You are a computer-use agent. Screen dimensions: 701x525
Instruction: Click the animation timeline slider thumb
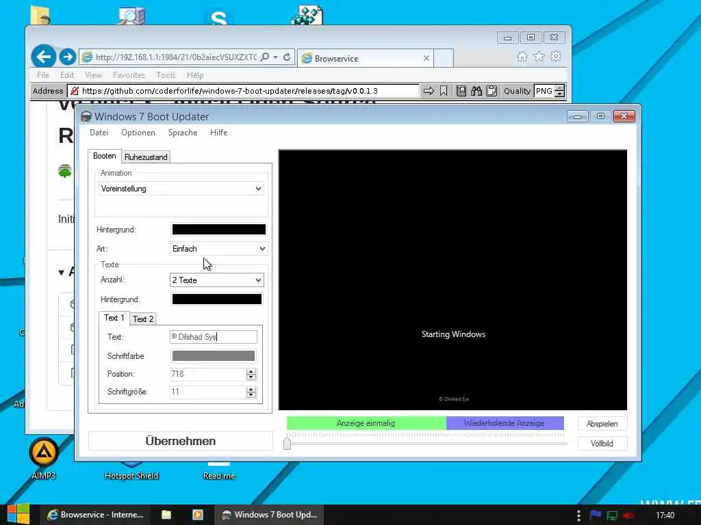coord(287,443)
